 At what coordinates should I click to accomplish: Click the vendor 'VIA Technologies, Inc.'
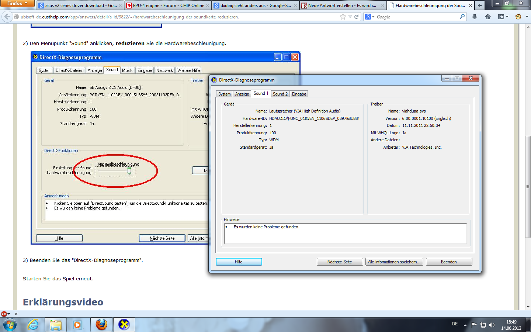coord(421,147)
